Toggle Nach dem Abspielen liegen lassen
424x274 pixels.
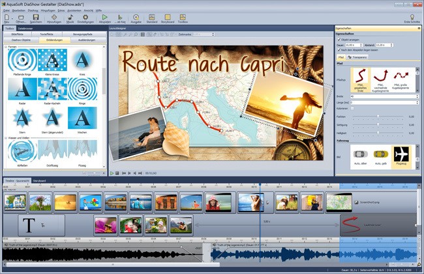click(x=338, y=49)
